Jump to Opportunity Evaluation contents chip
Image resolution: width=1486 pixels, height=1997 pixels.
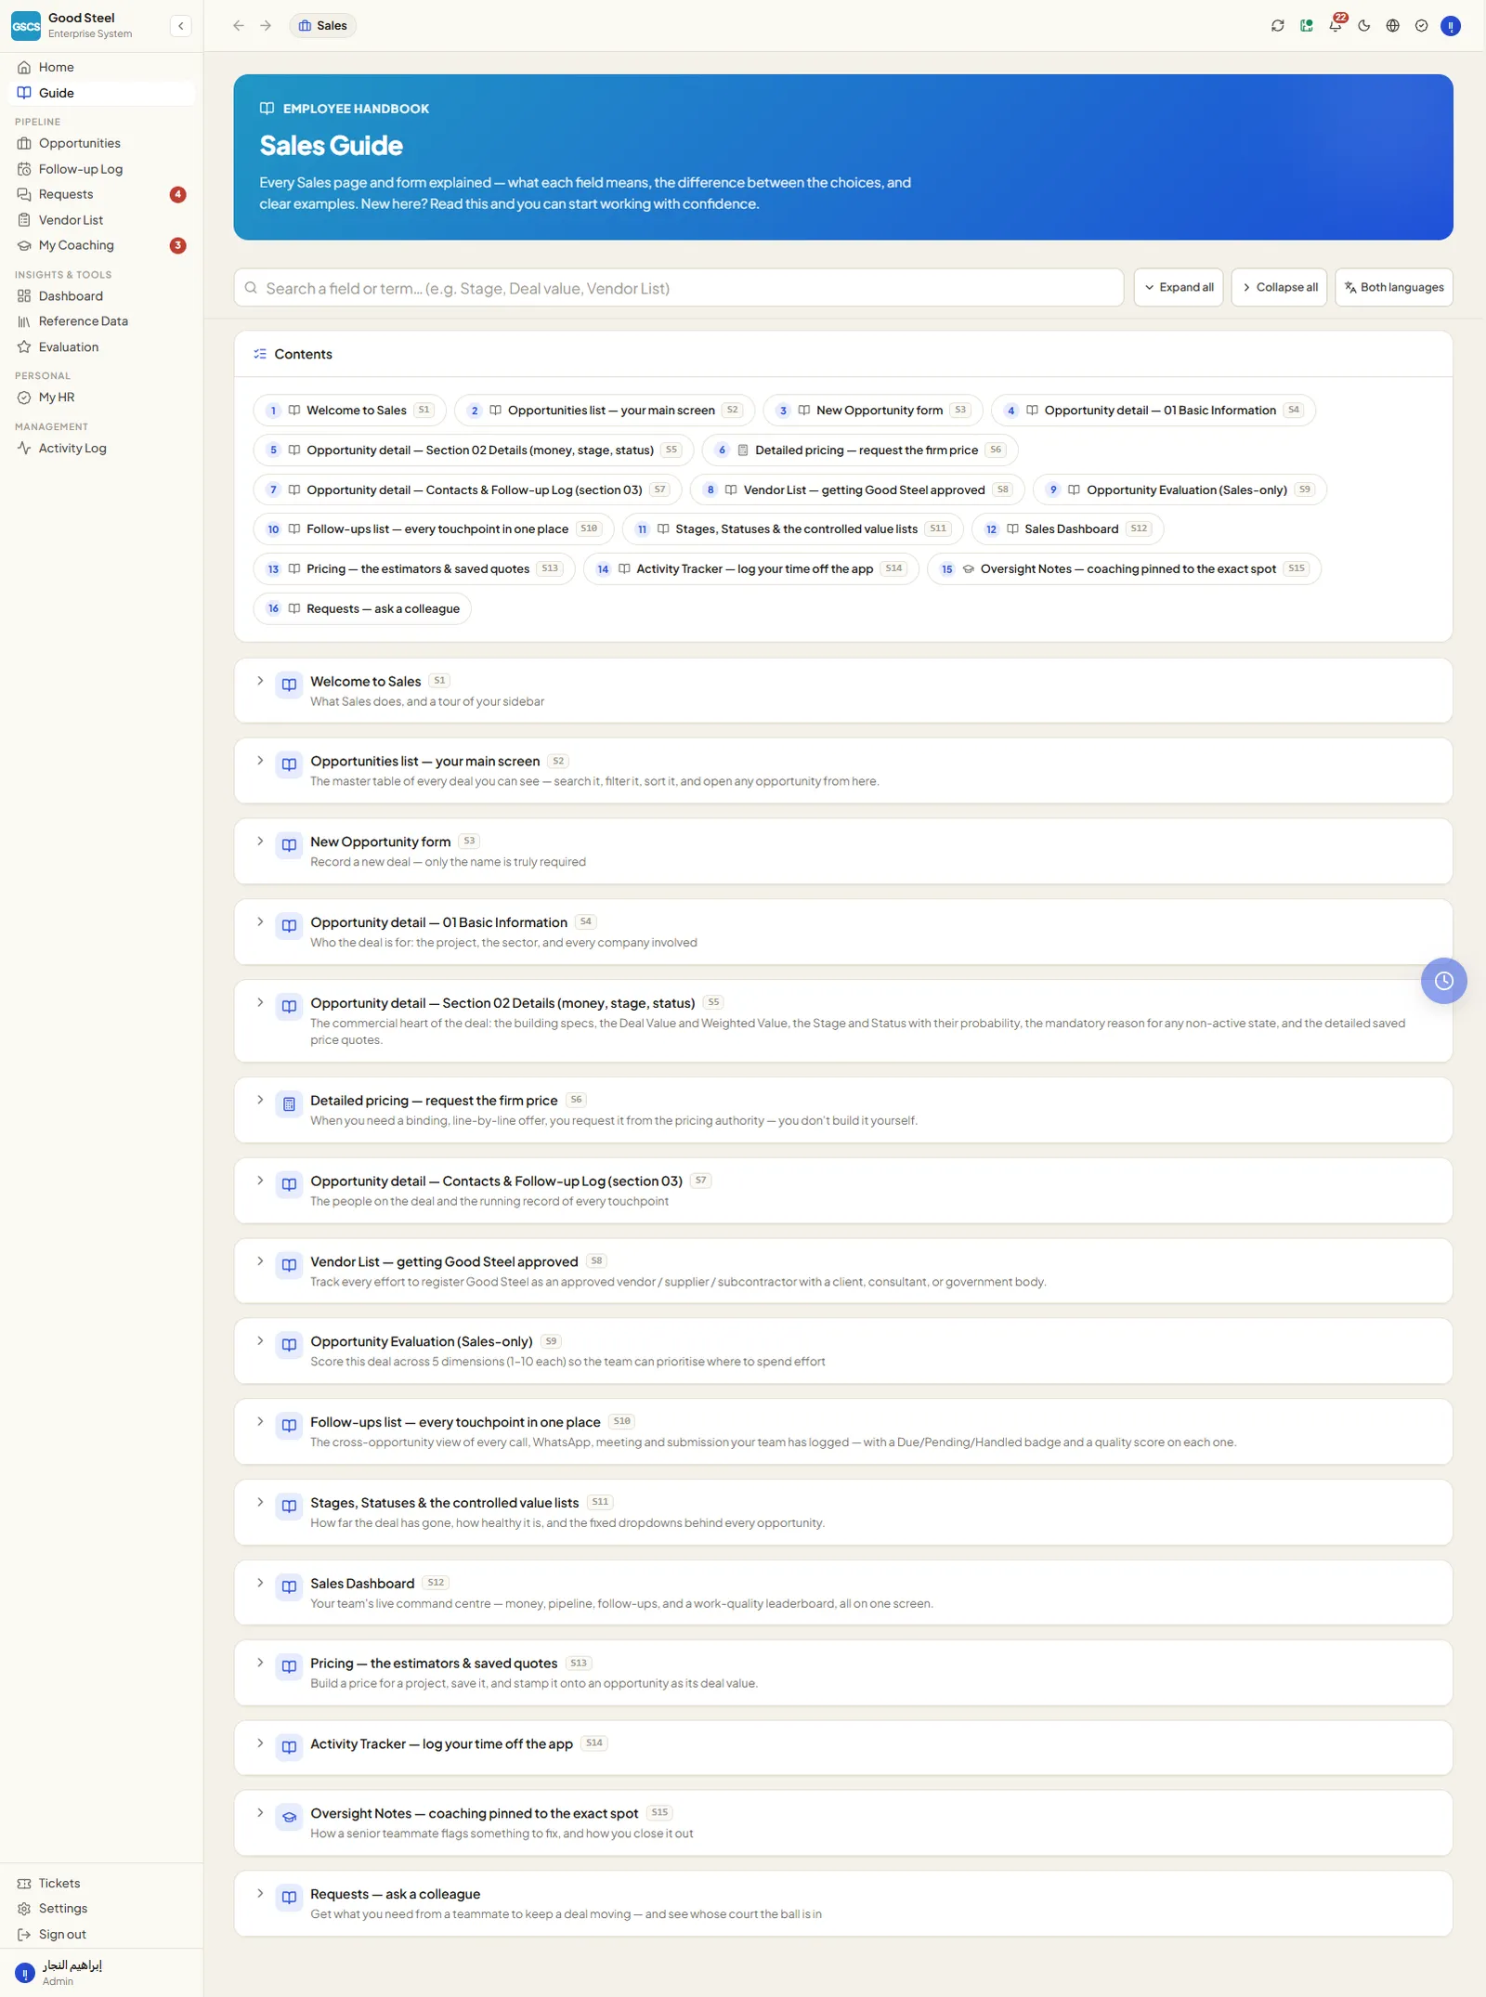(x=1180, y=490)
